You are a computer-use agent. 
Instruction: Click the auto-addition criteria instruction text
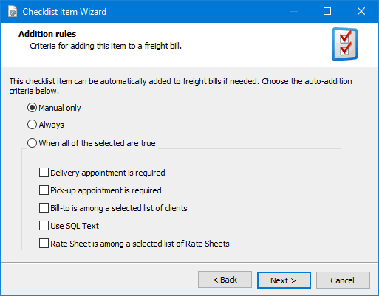(x=180, y=86)
